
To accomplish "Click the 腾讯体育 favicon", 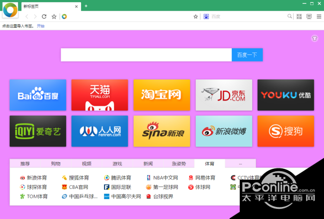I will [106, 178].
